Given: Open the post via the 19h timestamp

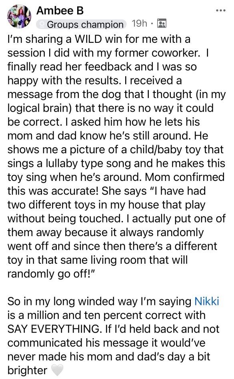Looking at the screenshot, I should pos(139,24).
